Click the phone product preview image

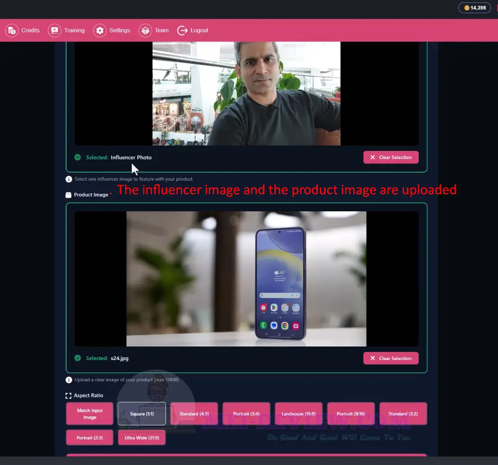[247, 279]
